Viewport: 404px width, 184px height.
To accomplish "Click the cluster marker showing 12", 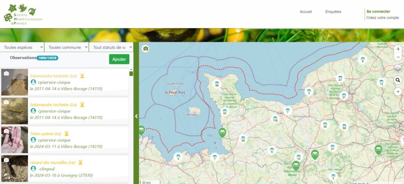I will (381, 82).
